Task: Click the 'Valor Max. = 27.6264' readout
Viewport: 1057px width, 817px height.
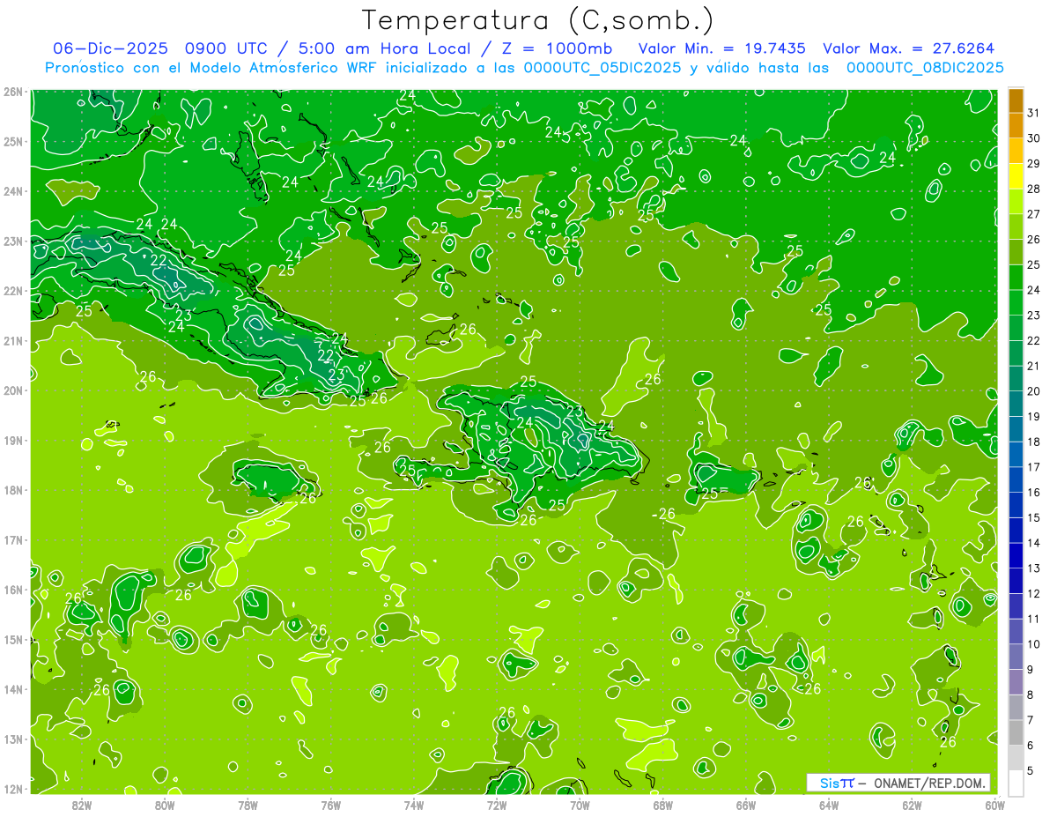Action: [909, 48]
